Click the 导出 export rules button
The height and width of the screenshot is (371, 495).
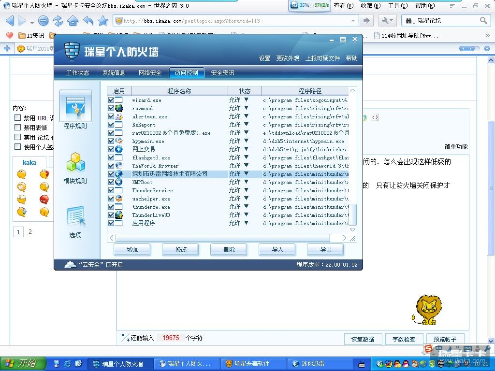(325, 250)
